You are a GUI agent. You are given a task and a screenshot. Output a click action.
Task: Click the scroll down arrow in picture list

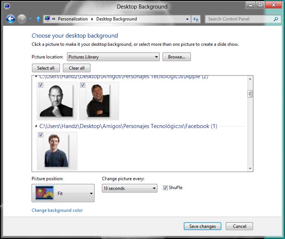click(x=250, y=168)
